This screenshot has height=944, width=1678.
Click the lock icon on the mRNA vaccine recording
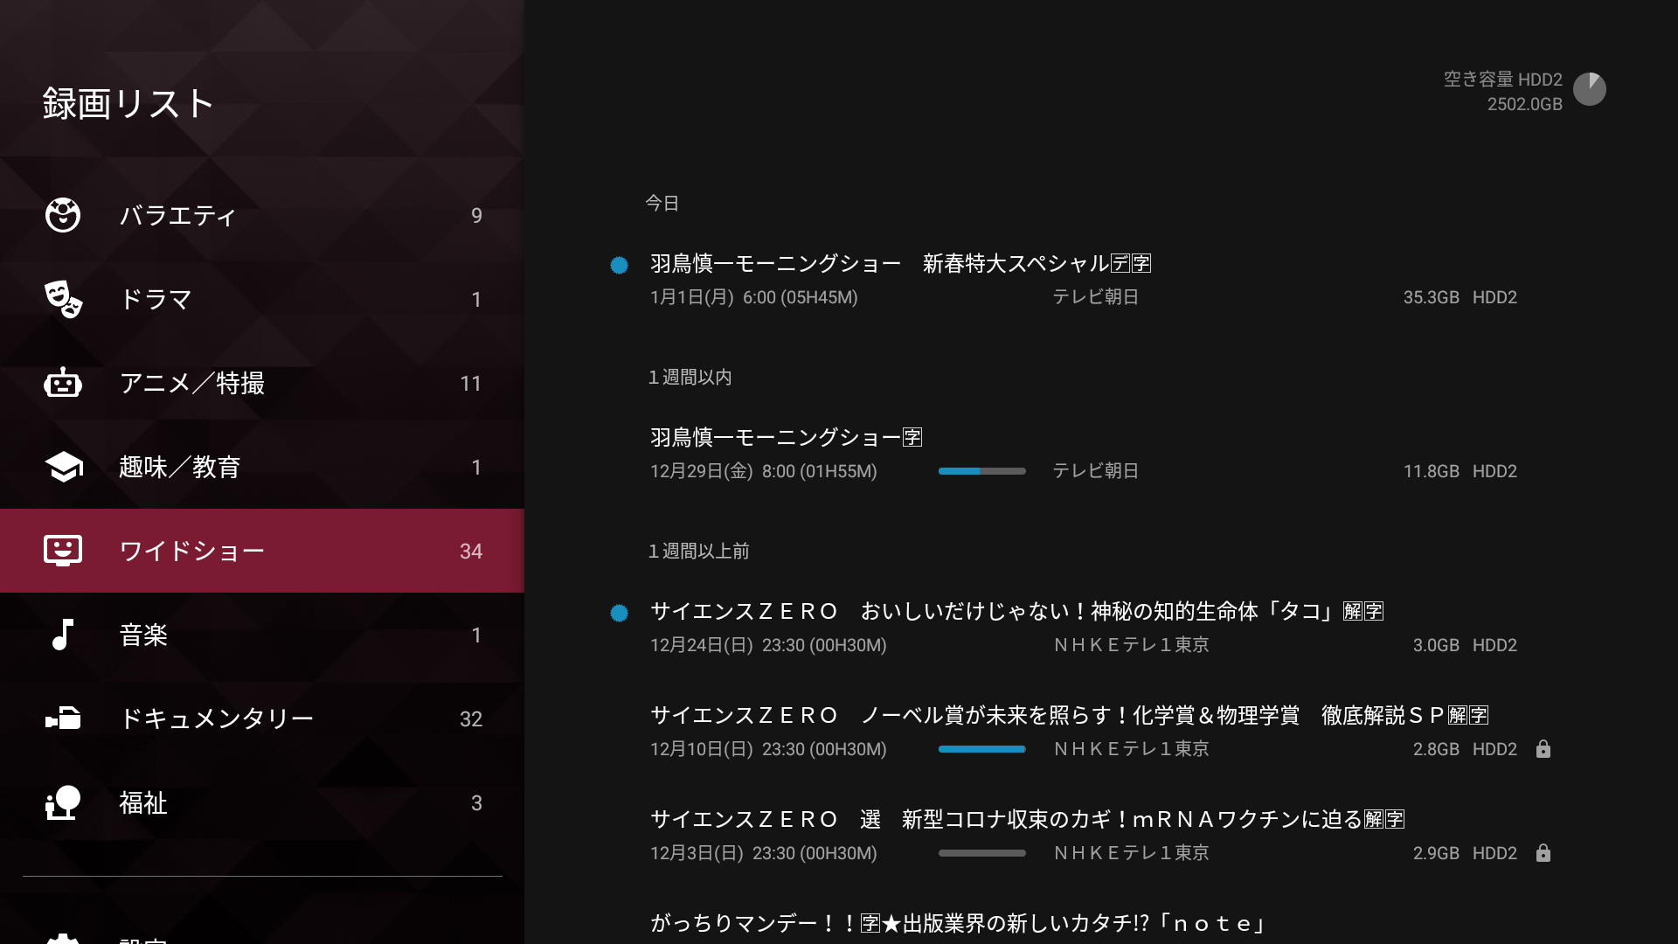pyautogui.click(x=1543, y=853)
